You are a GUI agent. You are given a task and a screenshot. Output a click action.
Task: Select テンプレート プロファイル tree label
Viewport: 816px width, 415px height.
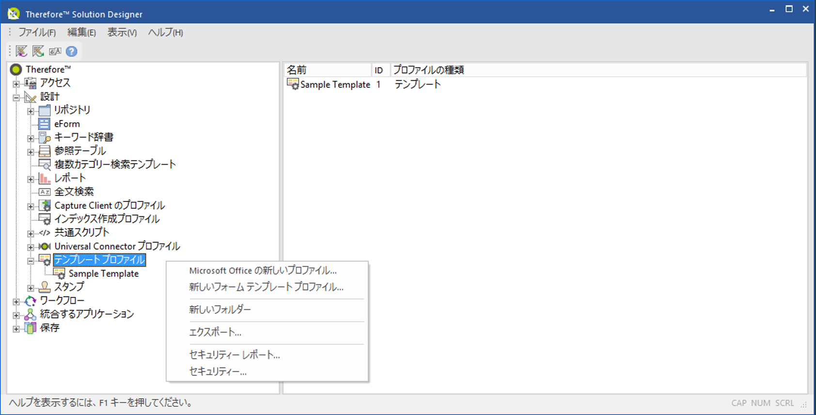pyautogui.click(x=99, y=260)
